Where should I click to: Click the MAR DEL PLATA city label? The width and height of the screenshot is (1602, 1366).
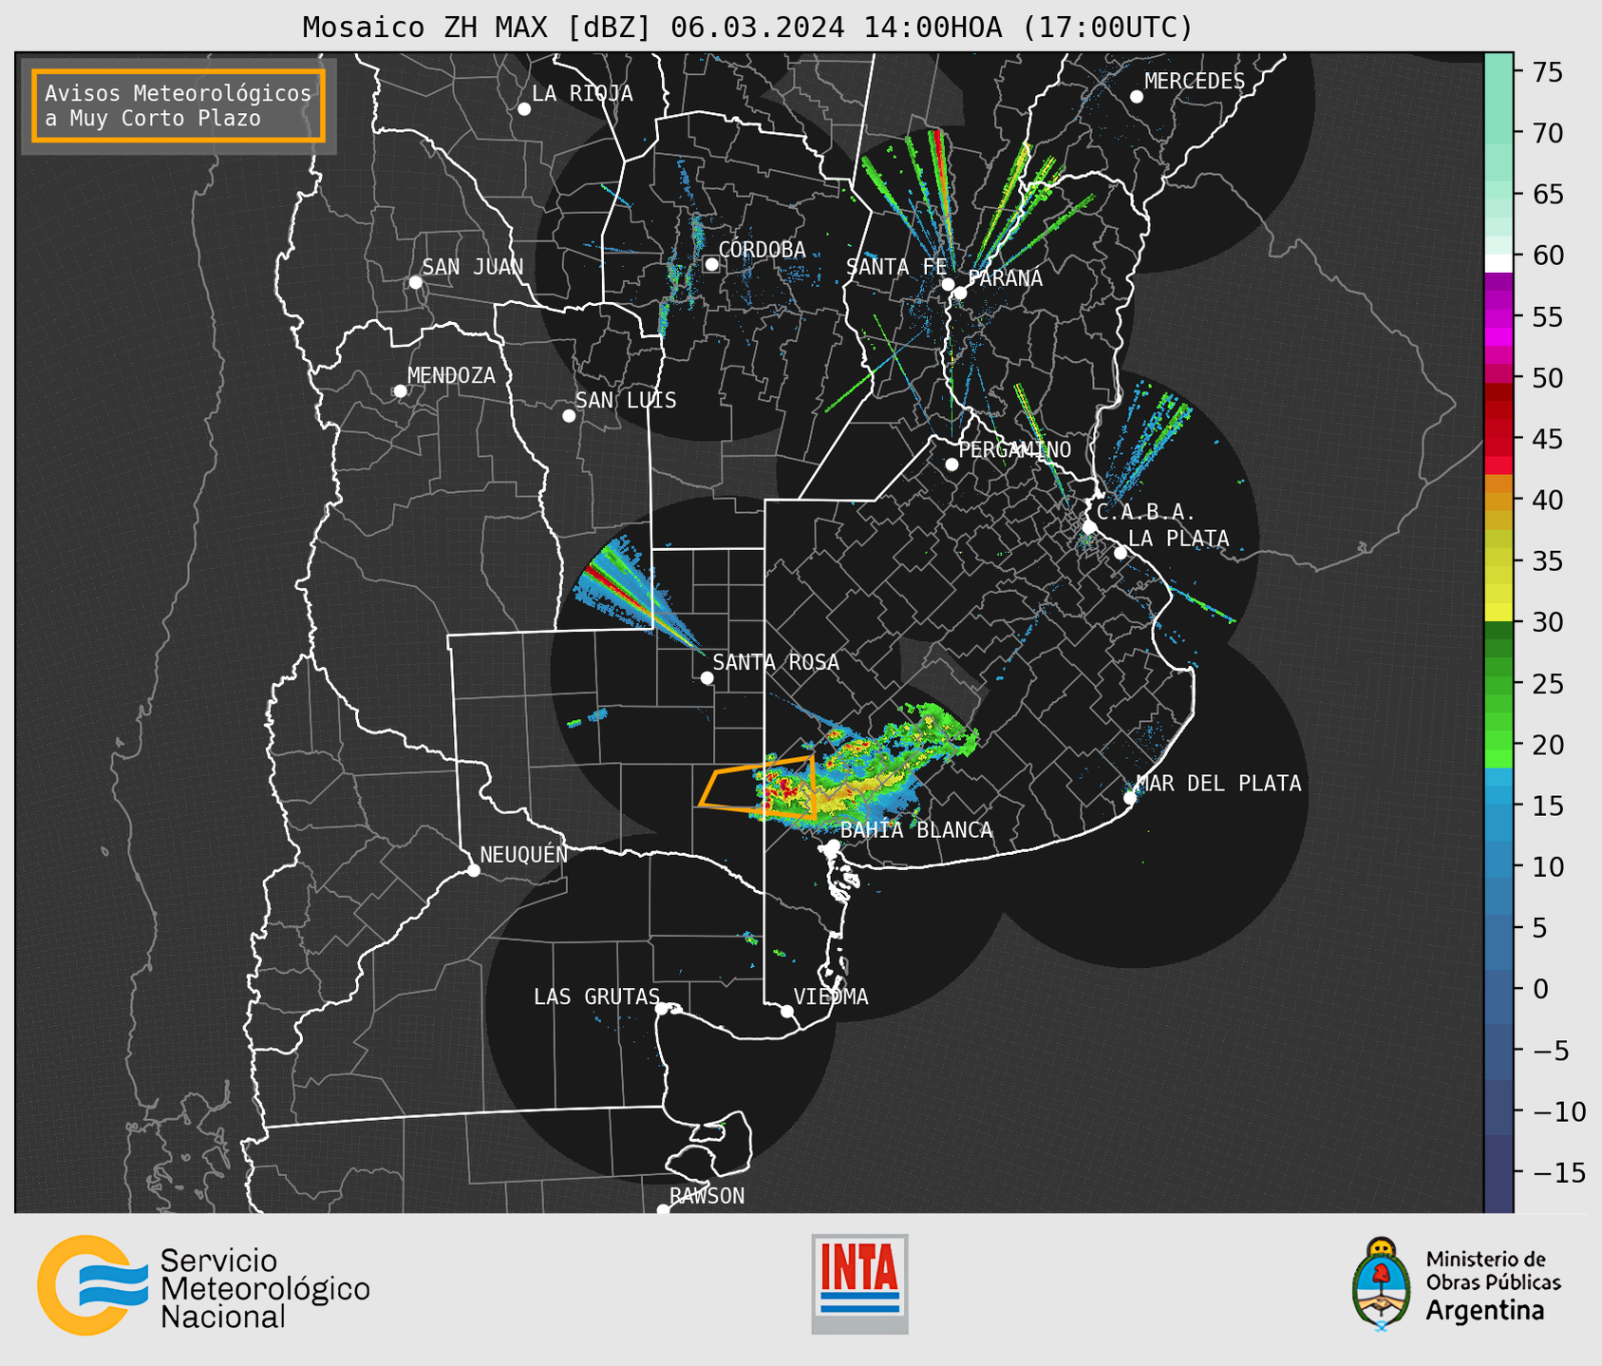[1219, 783]
